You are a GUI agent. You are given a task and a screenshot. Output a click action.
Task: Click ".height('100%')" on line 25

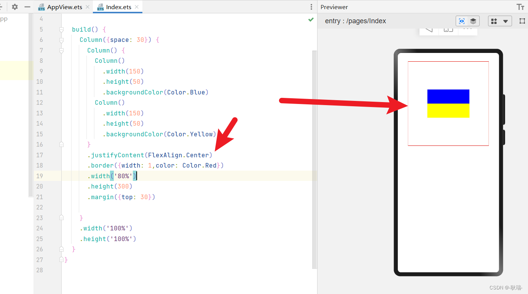108,239
